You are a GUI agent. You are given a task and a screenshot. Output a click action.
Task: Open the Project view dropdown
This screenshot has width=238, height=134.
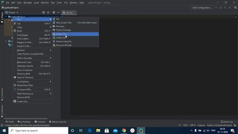click(x=12, y=13)
